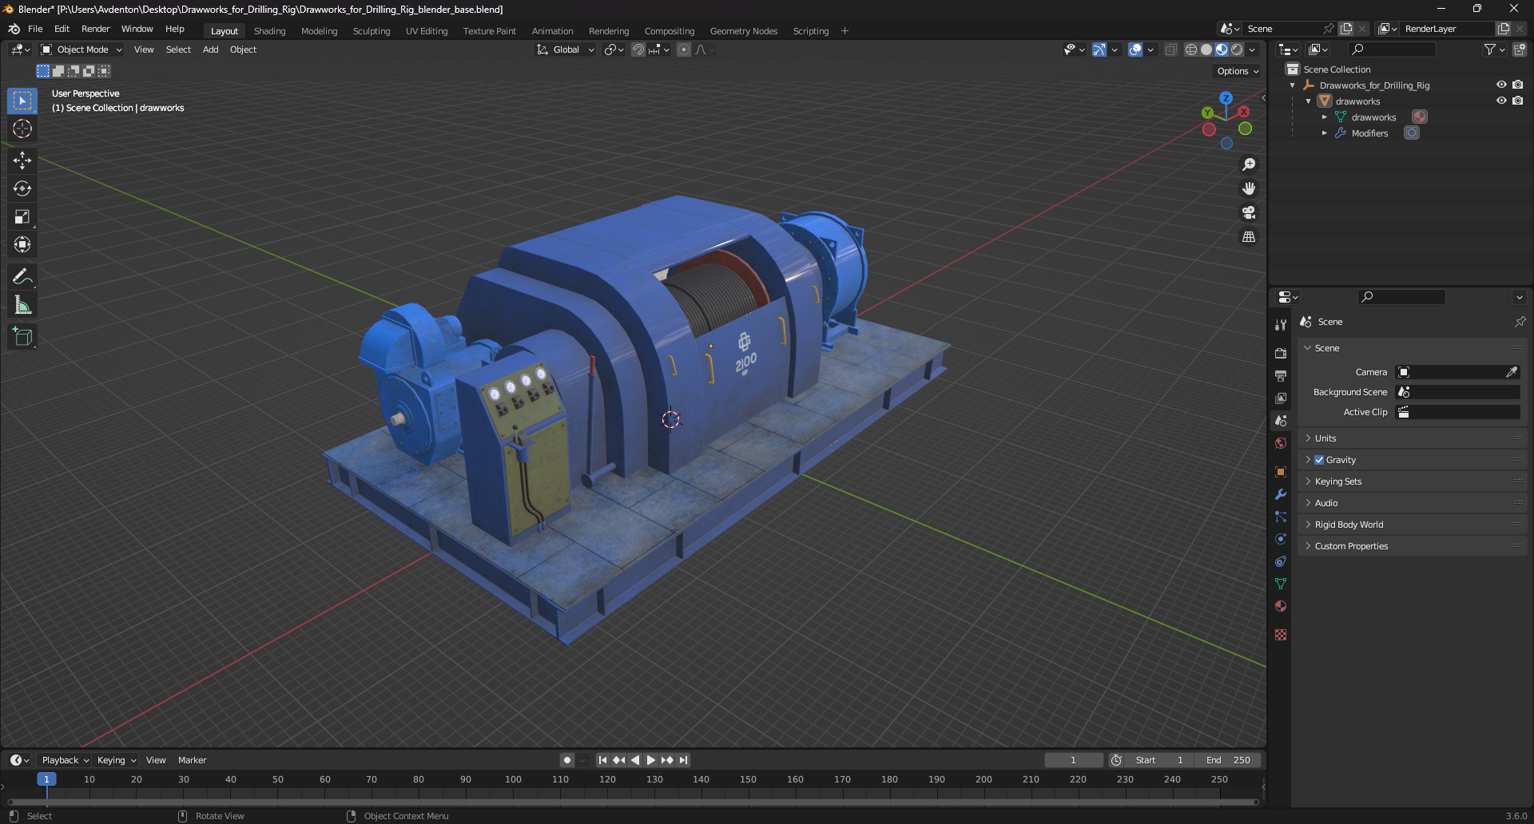Uncheck the Gravity checkbox
1534x824 pixels.
click(1319, 460)
